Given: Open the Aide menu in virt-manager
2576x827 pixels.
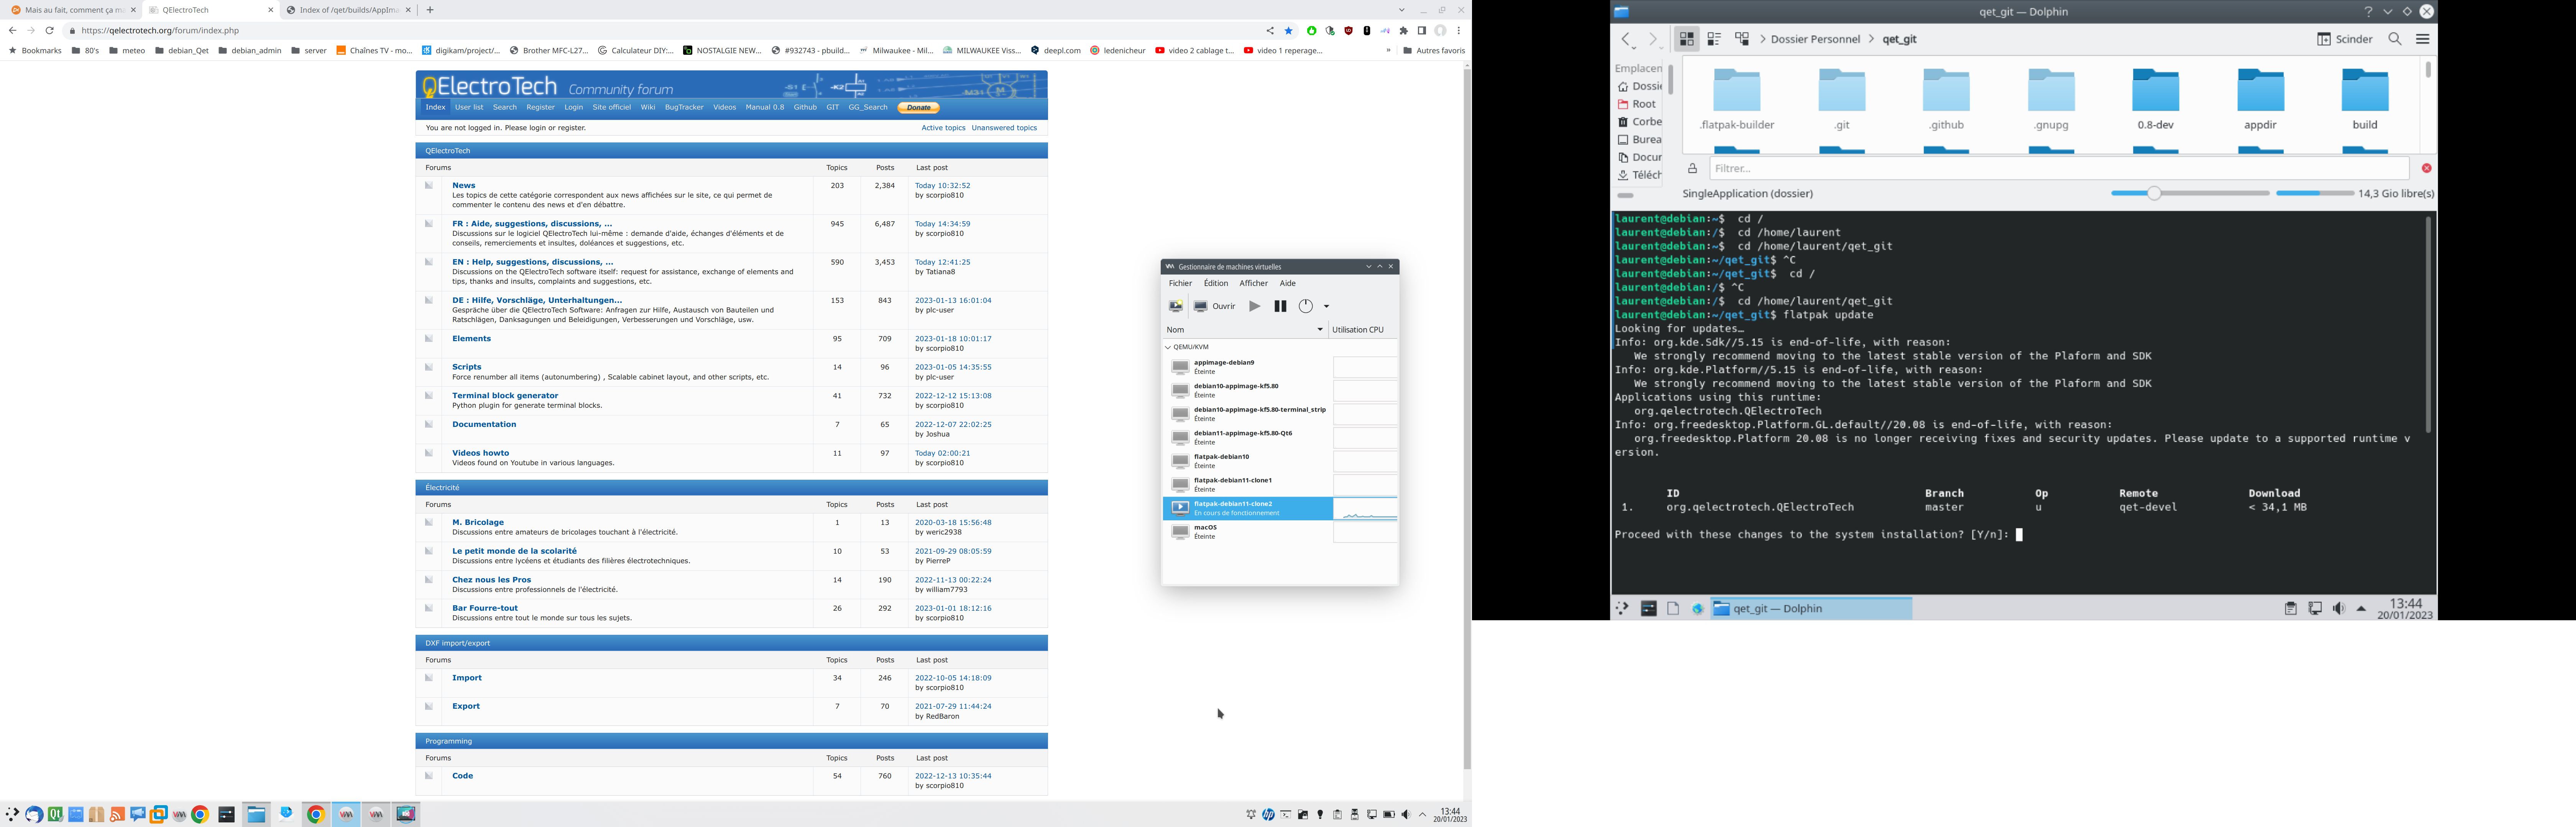Looking at the screenshot, I should coord(1288,284).
